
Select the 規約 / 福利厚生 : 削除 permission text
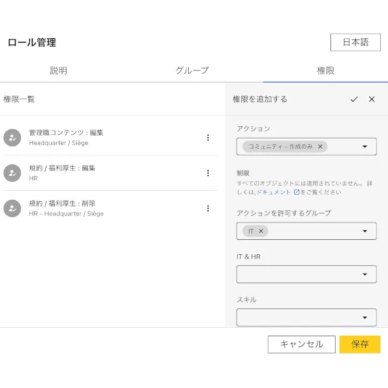tap(62, 204)
